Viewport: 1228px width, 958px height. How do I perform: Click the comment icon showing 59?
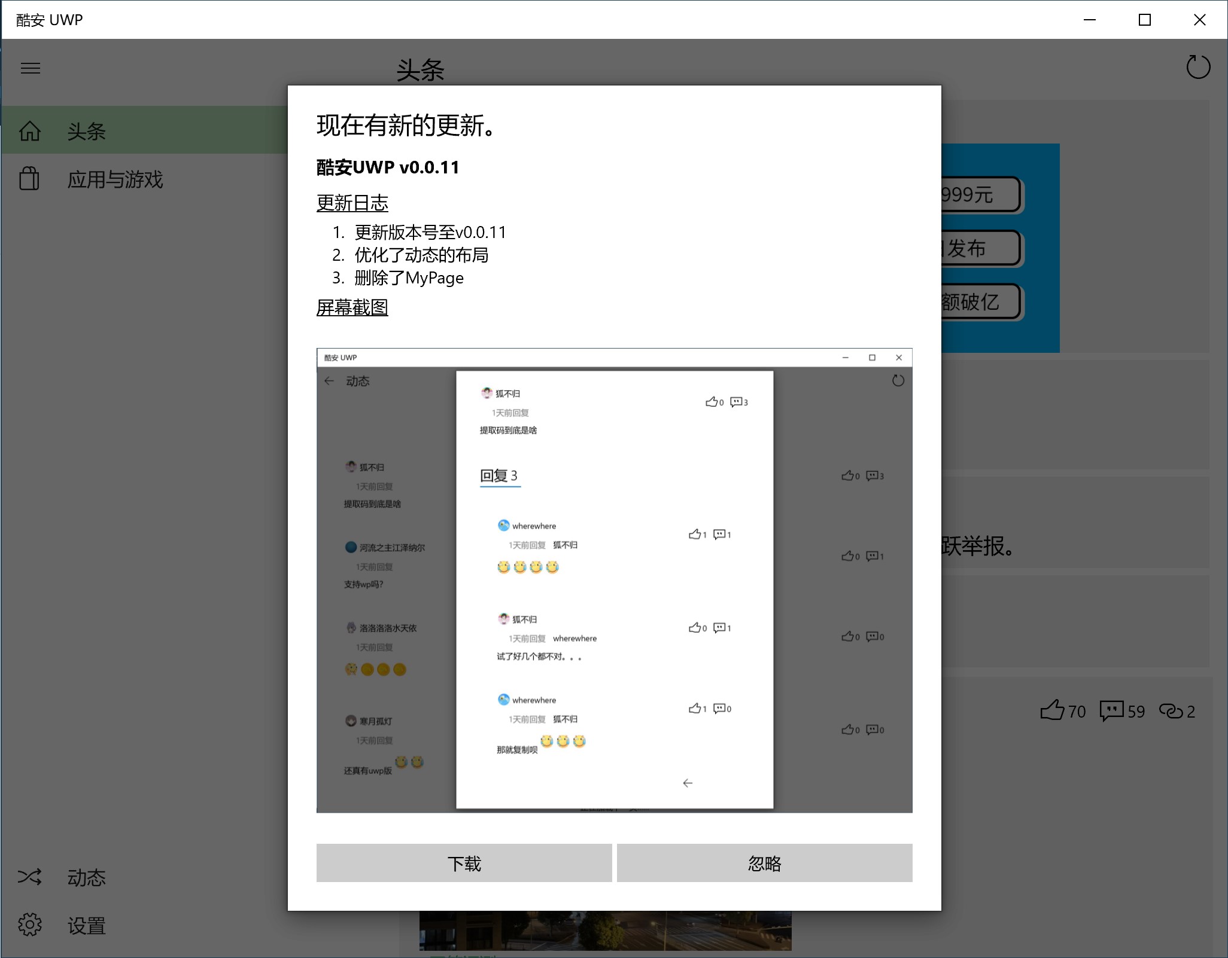pyautogui.click(x=1111, y=710)
